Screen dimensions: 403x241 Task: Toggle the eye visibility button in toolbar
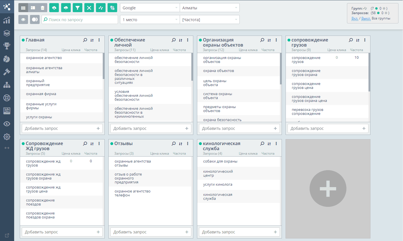pos(23,19)
